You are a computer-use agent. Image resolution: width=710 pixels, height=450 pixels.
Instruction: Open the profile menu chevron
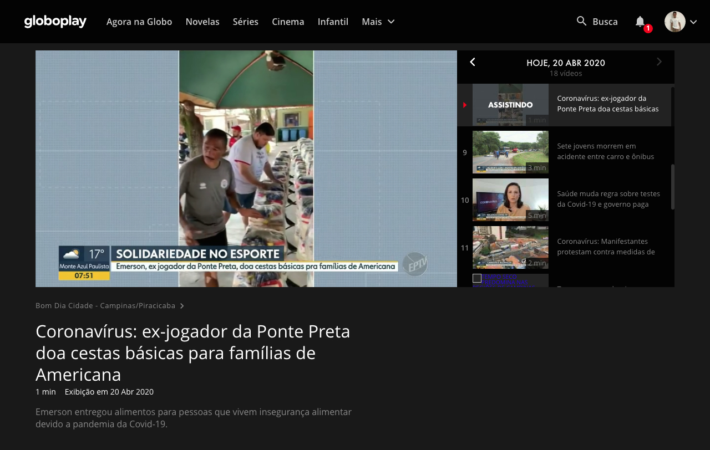pyautogui.click(x=693, y=22)
